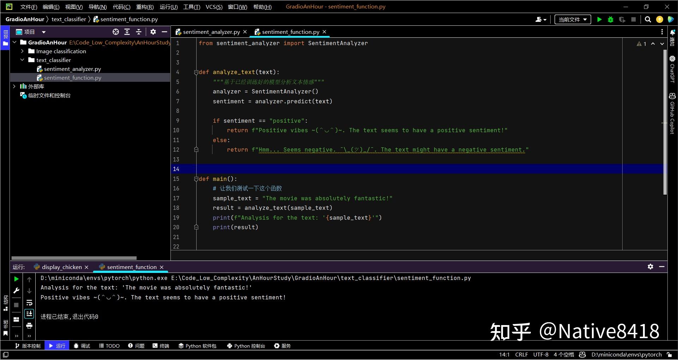Image resolution: width=678 pixels, height=360 pixels.
Task: Fold the analyze_text function at line 4
Action: (196, 72)
